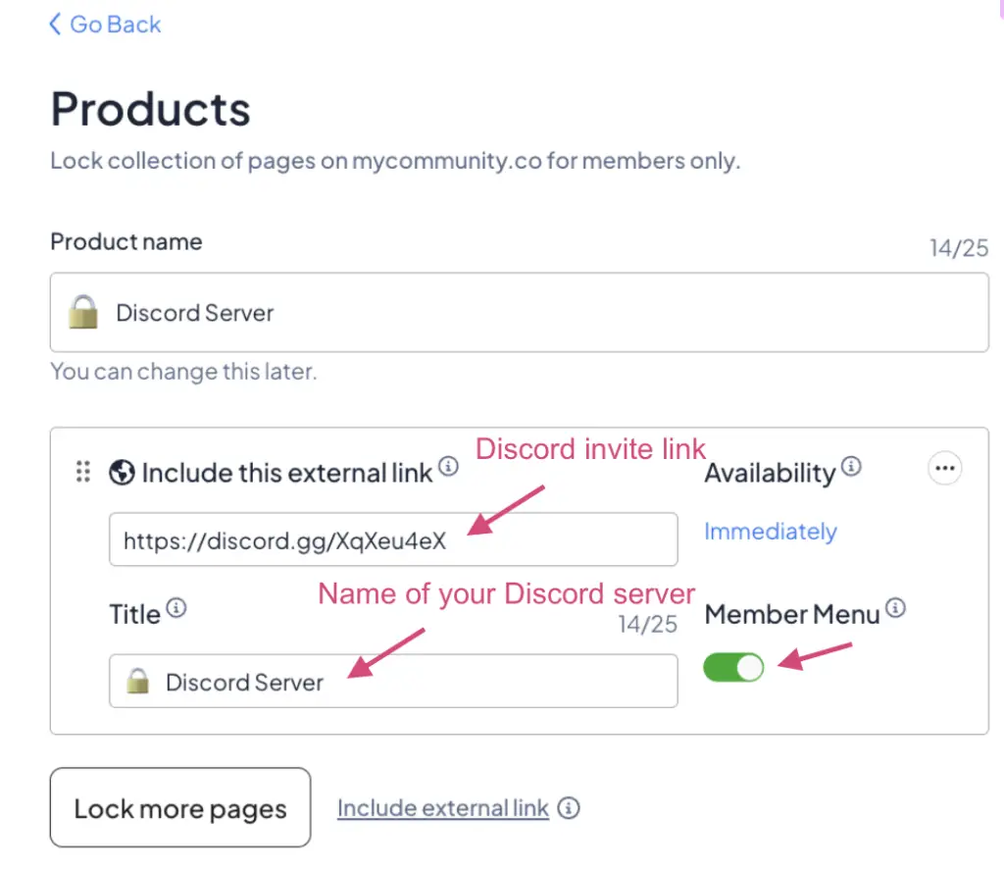Click the padlock icon in Title field
The width and height of the screenshot is (1004, 870).
(137, 680)
